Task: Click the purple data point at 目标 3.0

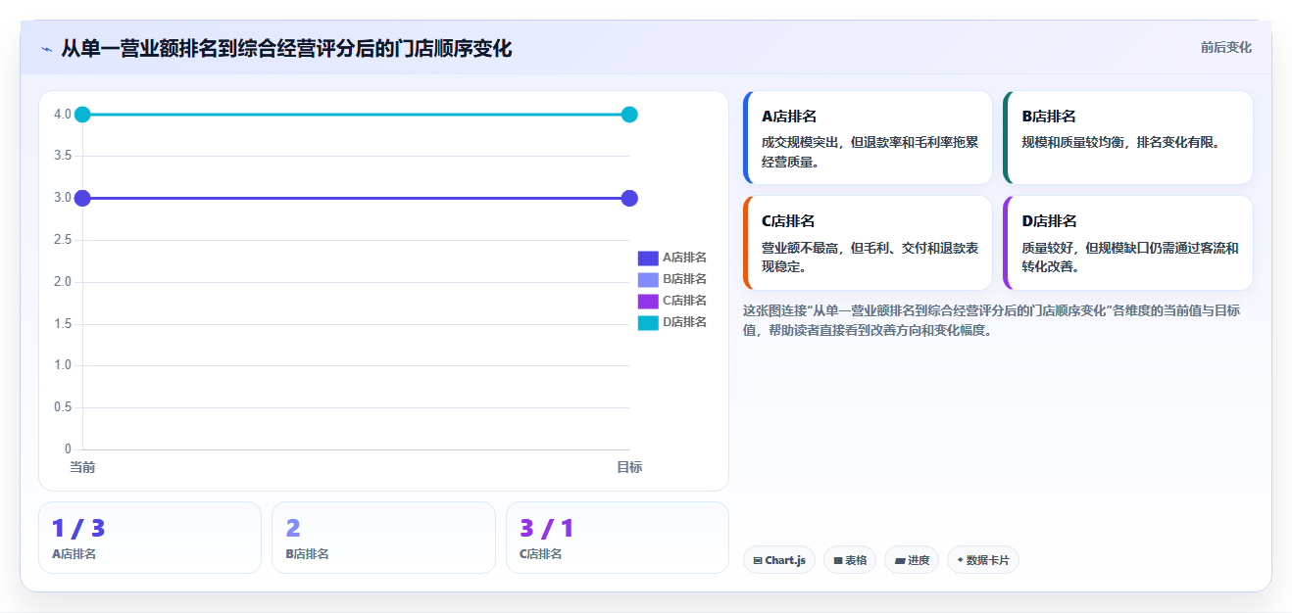Action: (x=629, y=198)
